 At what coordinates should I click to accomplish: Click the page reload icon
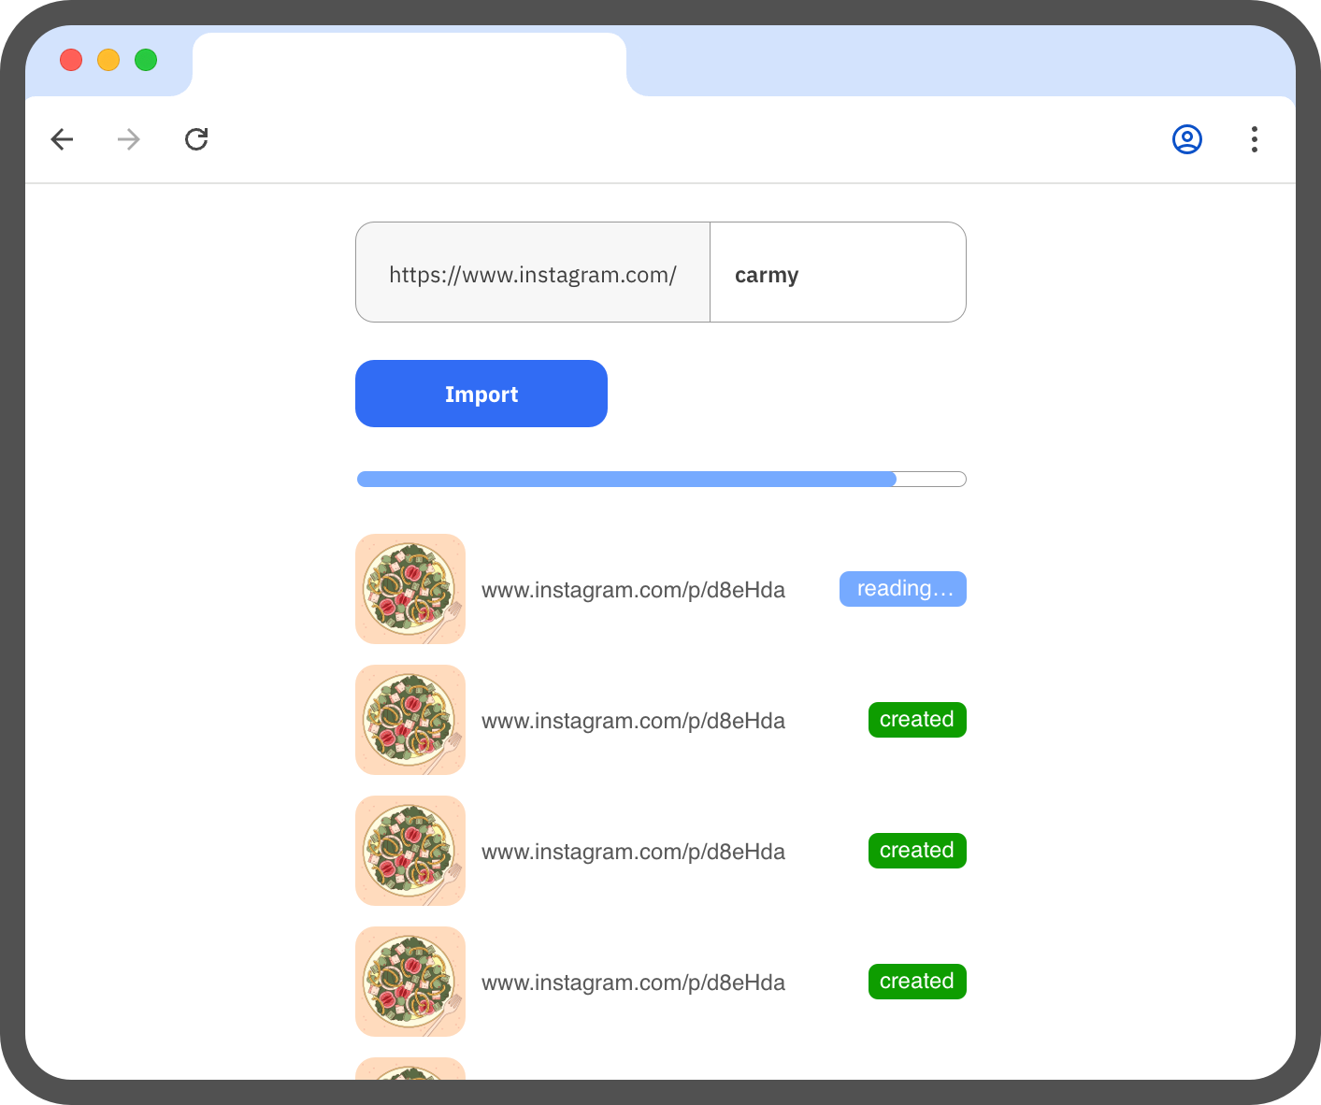point(196,138)
